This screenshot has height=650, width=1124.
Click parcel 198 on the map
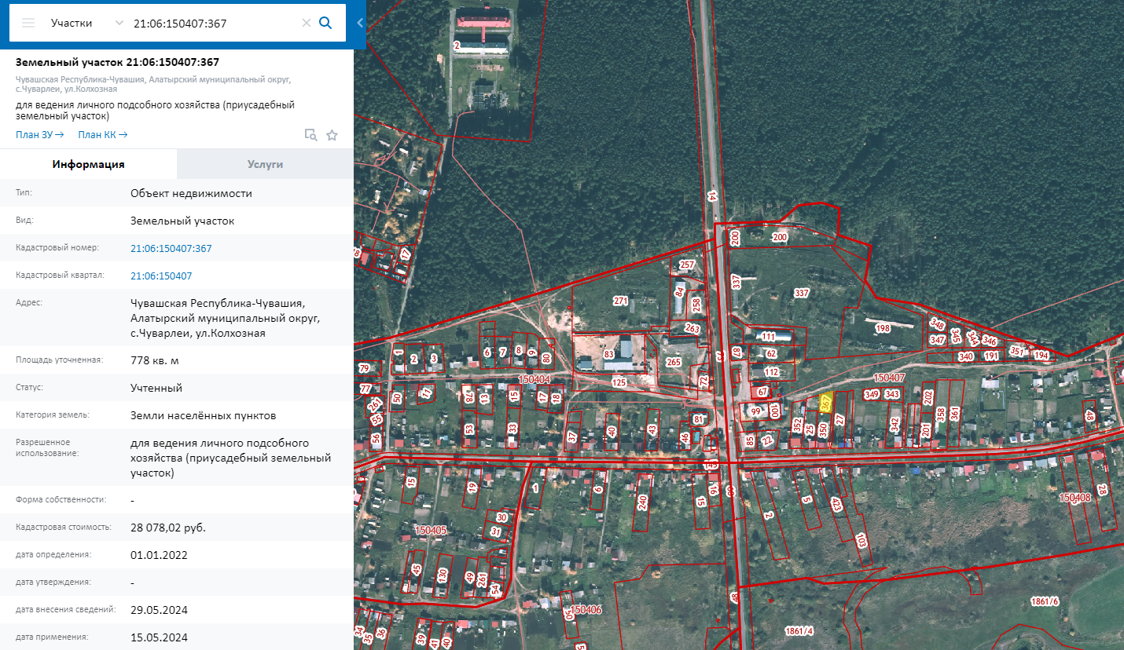(883, 328)
